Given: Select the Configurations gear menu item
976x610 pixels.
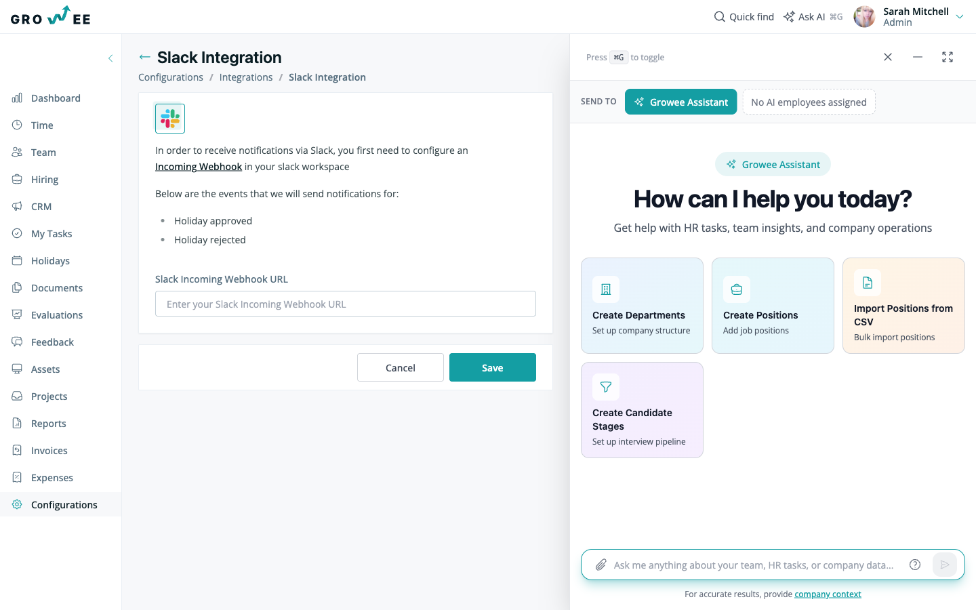Looking at the screenshot, I should [x=61, y=505].
